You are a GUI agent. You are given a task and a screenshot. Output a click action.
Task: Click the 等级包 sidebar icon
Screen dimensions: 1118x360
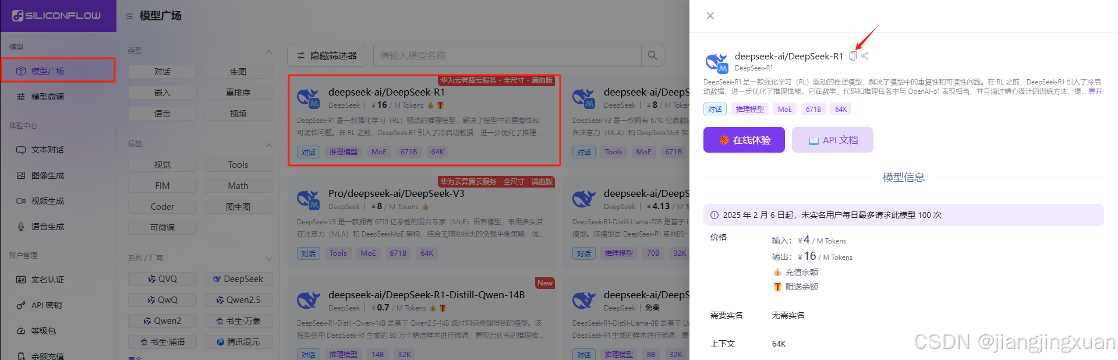click(21, 331)
